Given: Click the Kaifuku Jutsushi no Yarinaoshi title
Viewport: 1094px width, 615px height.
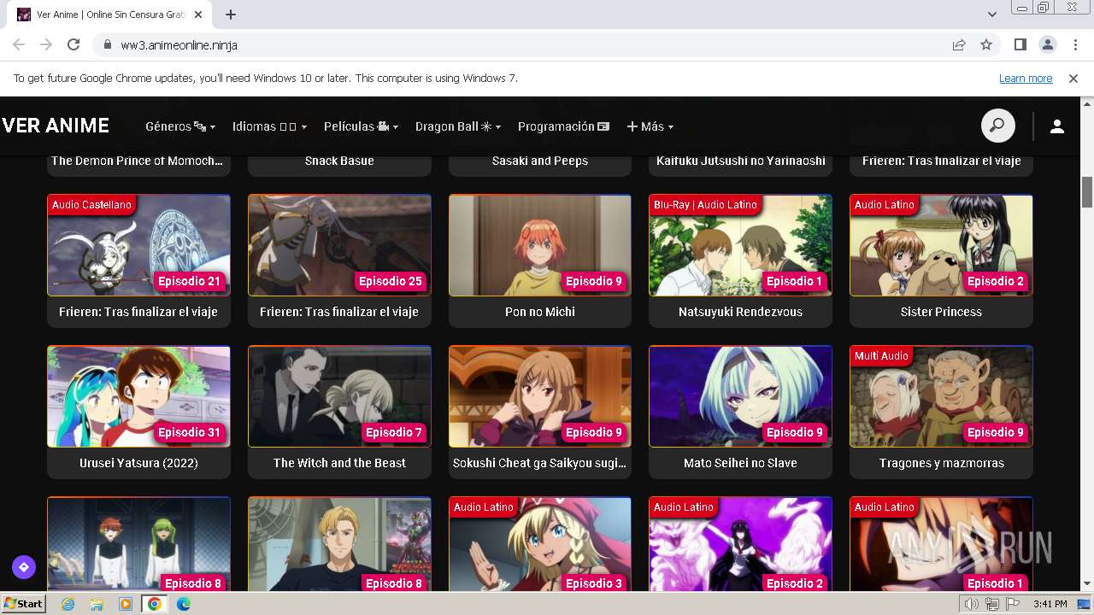Looking at the screenshot, I should point(740,161).
